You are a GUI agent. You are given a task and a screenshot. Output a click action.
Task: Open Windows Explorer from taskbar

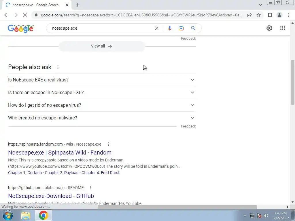point(26,215)
